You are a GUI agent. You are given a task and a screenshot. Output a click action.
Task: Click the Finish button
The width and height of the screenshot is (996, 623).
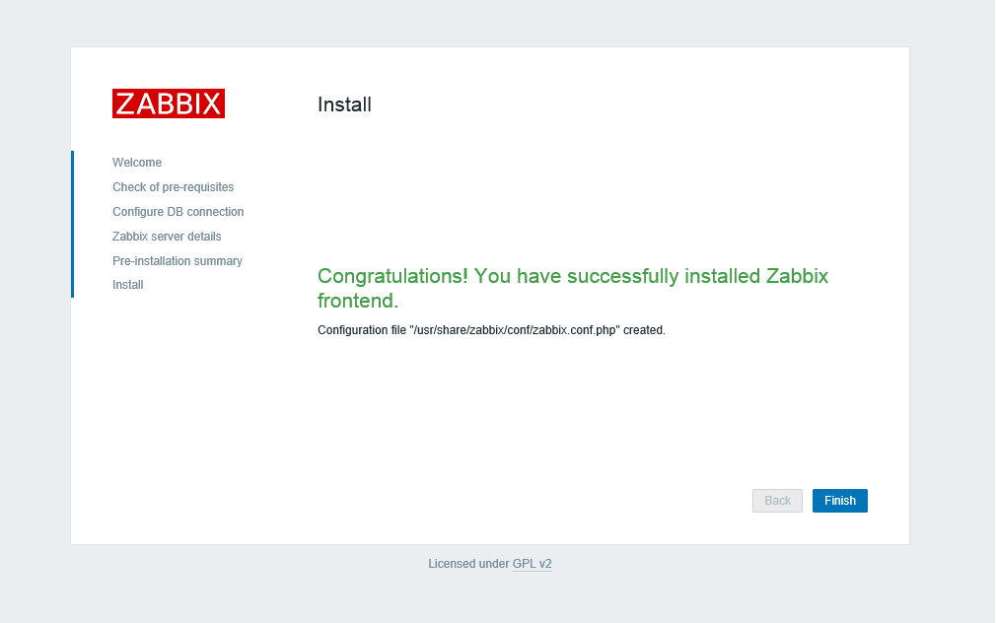coord(840,501)
